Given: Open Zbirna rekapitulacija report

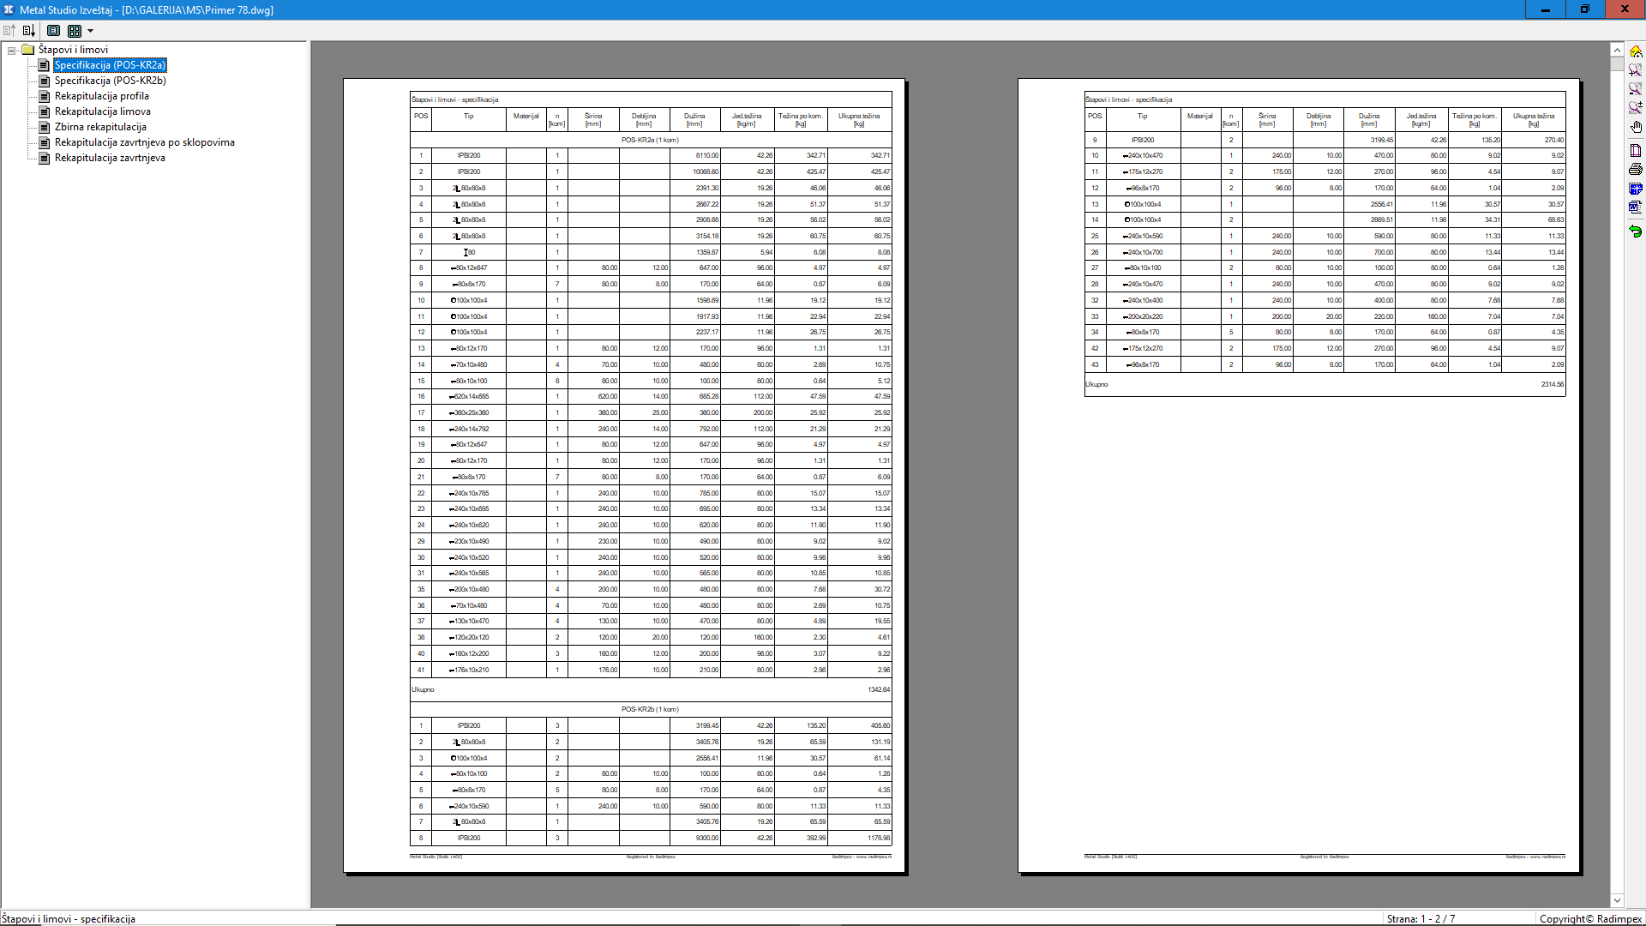Looking at the screenshot, I should point(100,127).
